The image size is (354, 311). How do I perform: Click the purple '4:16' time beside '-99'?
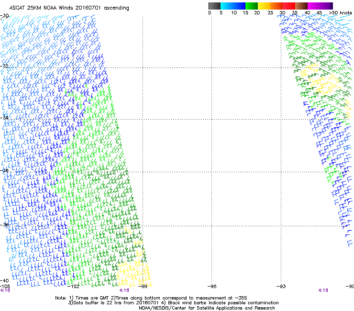tap(124, 290)
